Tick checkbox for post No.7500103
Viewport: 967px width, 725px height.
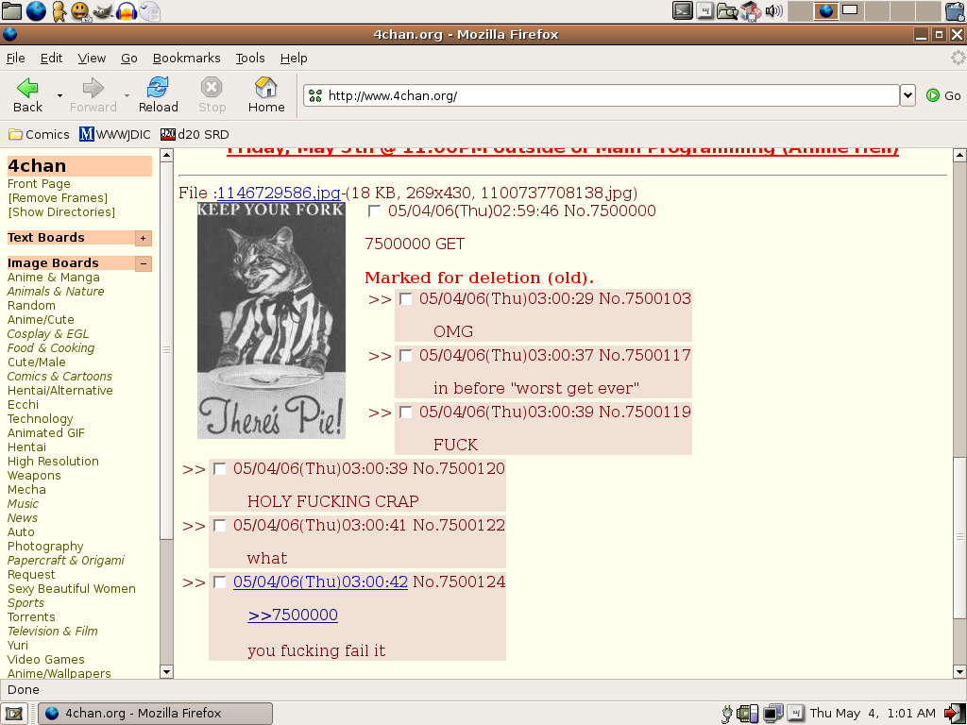[405, 299]
